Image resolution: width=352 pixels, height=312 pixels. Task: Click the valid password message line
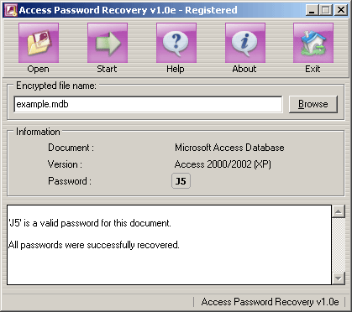(x=90, y=223)
